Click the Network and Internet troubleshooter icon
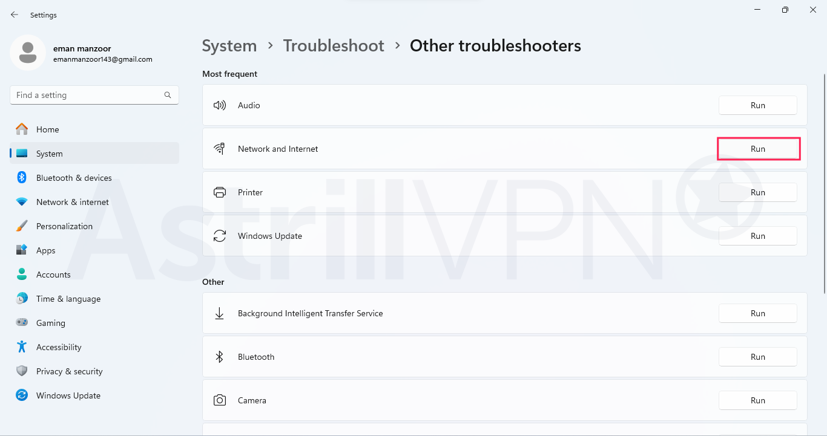 pyautogui.click(x=220, y=149)
